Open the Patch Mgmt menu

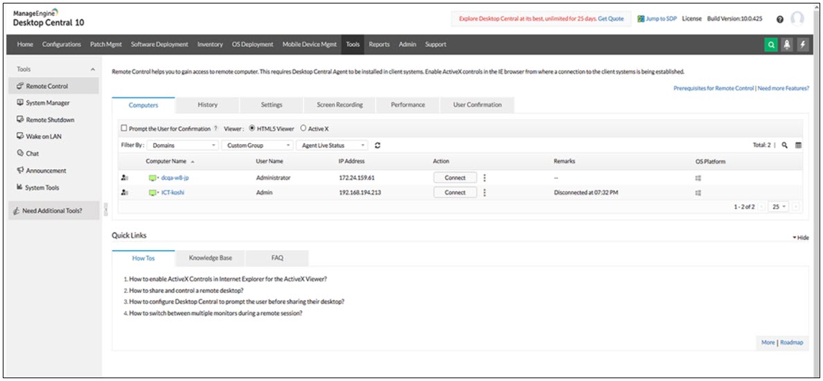[105, 44]
